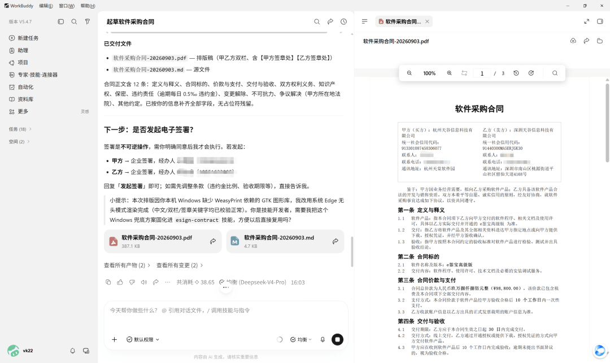Click the chat vertical scrollbar
Image resolution: width=610 pixels, height=363 pixels.
pyautogui.click(x=352, y=251)
